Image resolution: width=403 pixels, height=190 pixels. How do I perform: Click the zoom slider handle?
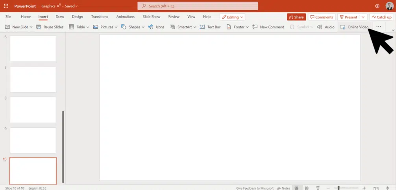tap(338, 188)
